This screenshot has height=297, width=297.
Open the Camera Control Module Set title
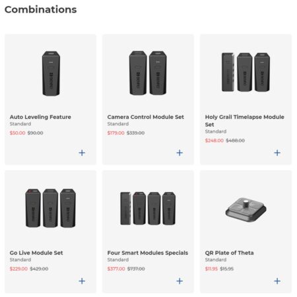pyautogui.click(x=145, y=117)
